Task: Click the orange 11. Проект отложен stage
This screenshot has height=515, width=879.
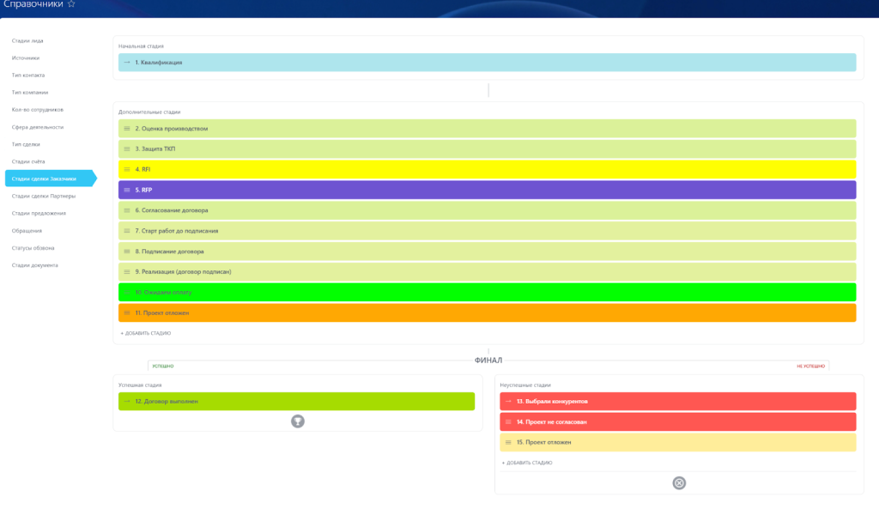Action: tap(487, 313)
